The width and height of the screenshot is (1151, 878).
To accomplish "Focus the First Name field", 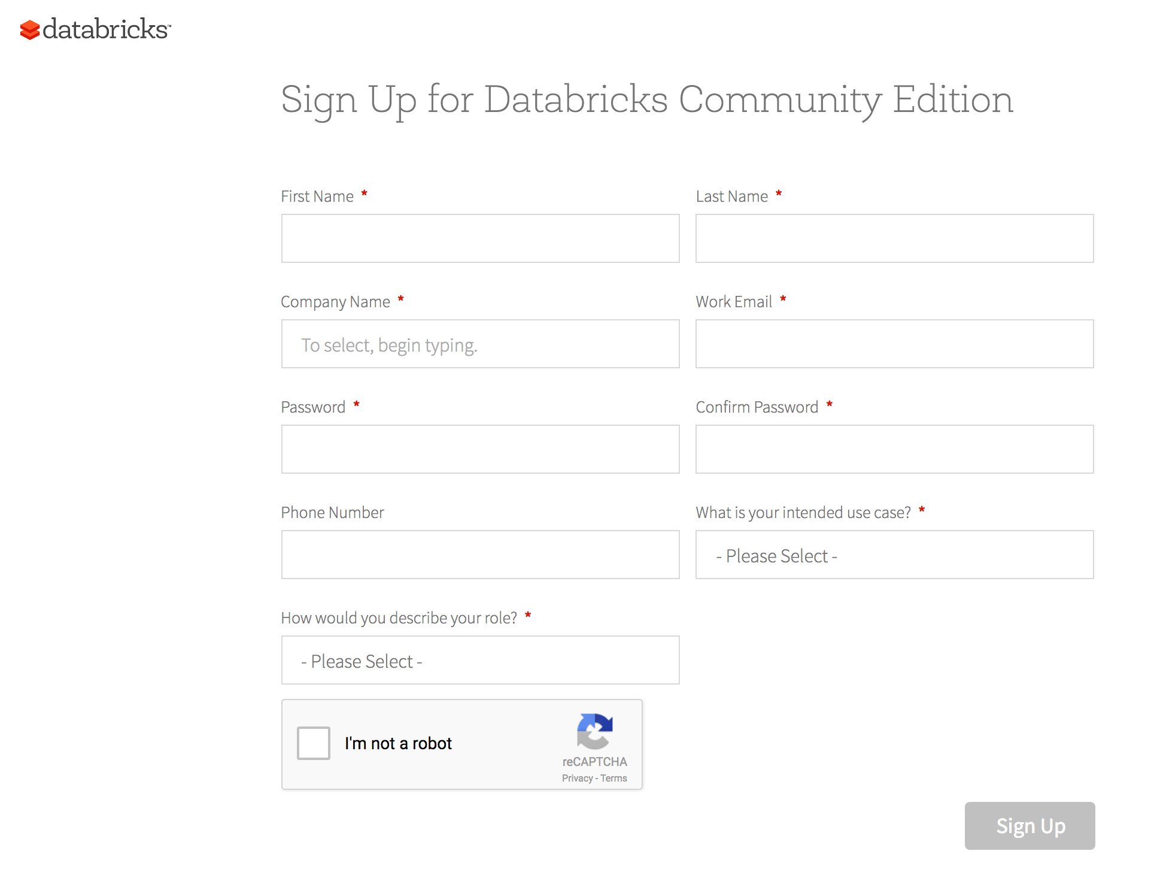I will (481, 238).
